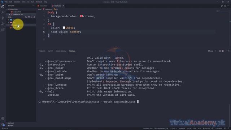The image size is (231, 130).
Task: Click the terminal command input line
Action: coord(88,101)
